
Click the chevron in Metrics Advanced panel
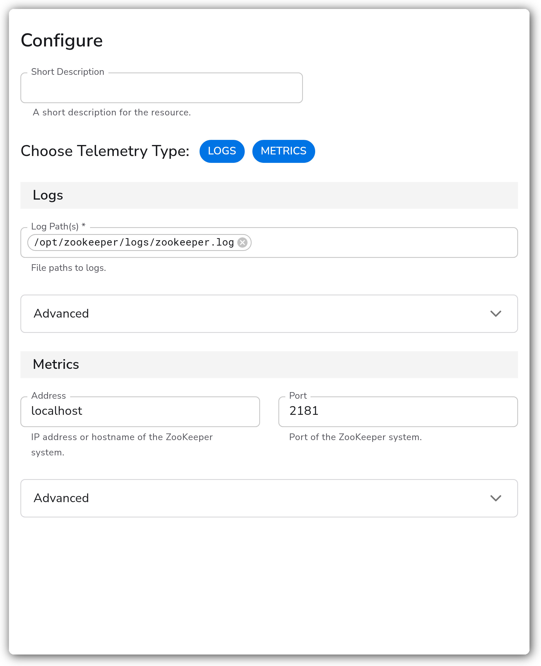point(496,498)
